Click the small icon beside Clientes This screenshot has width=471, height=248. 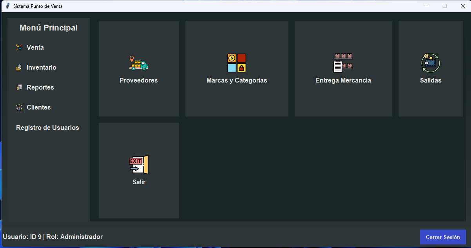[19, 107]
